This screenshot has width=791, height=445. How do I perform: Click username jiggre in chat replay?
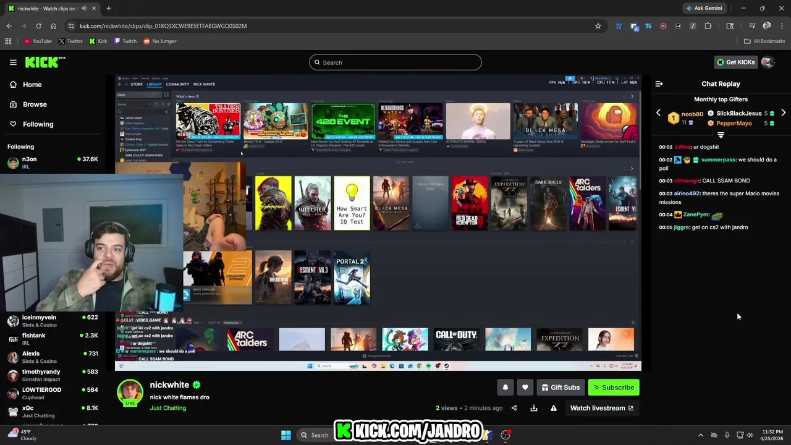[681, 227]
